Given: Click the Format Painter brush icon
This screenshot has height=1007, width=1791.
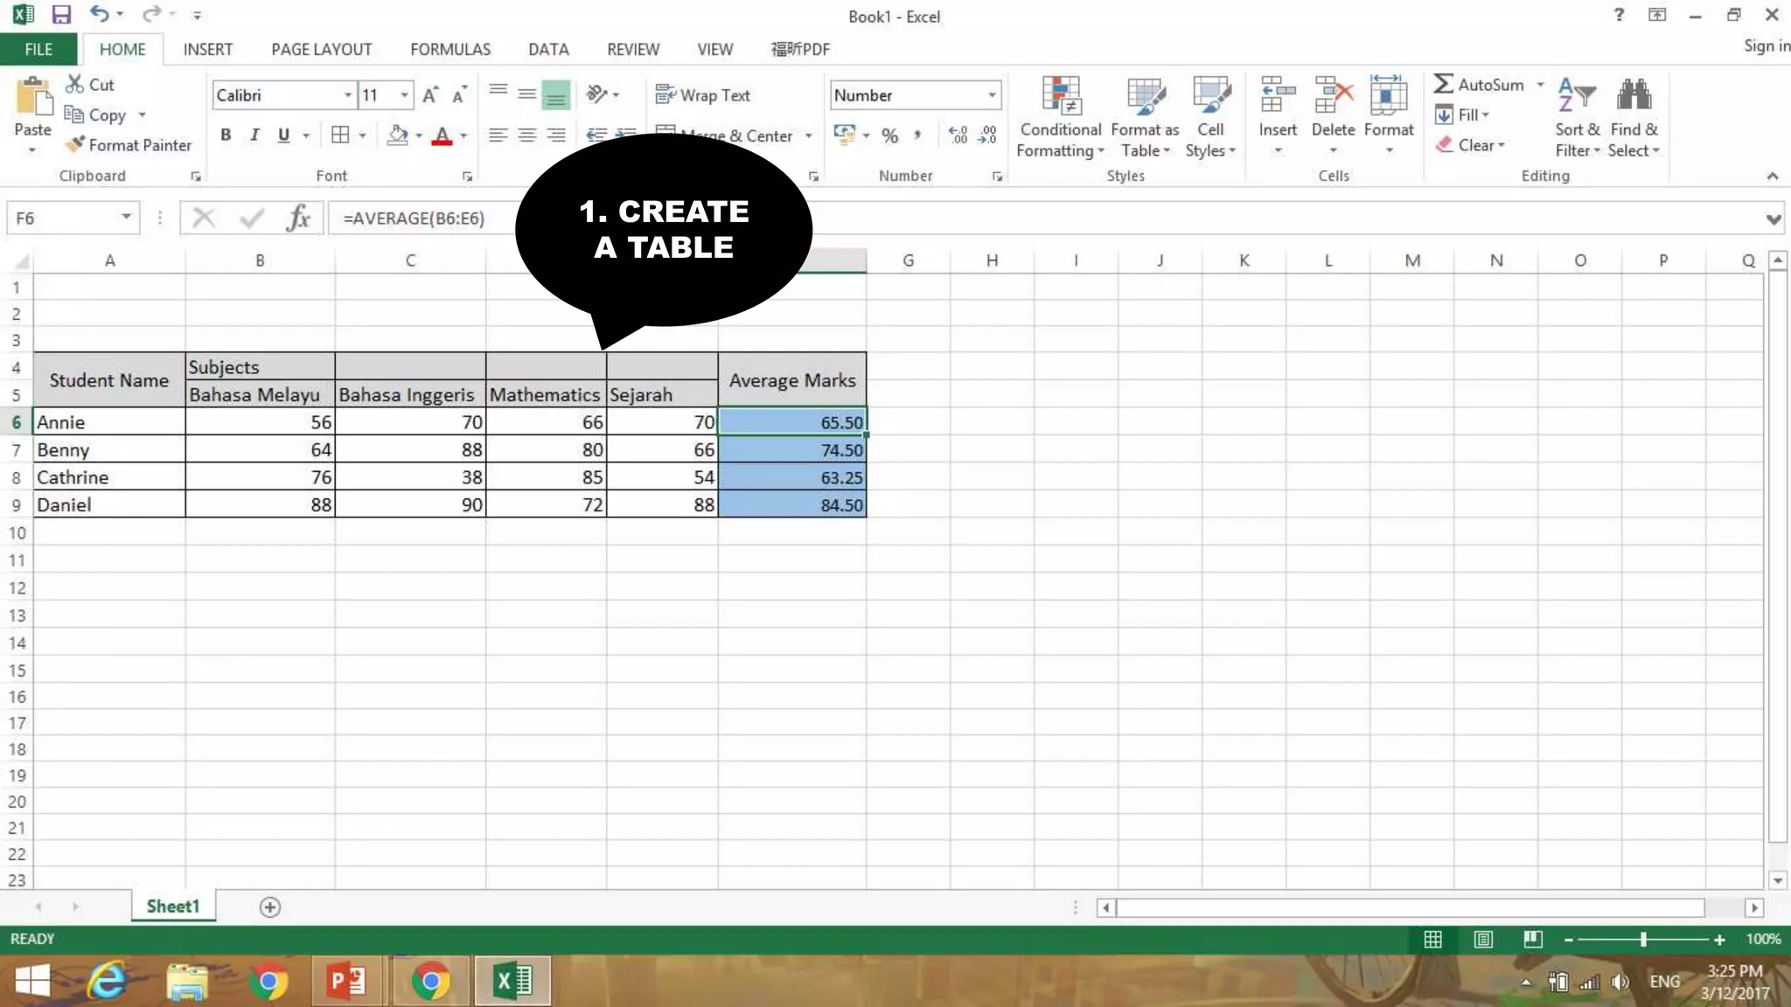Looking at the screenshot, I should 76,144.
